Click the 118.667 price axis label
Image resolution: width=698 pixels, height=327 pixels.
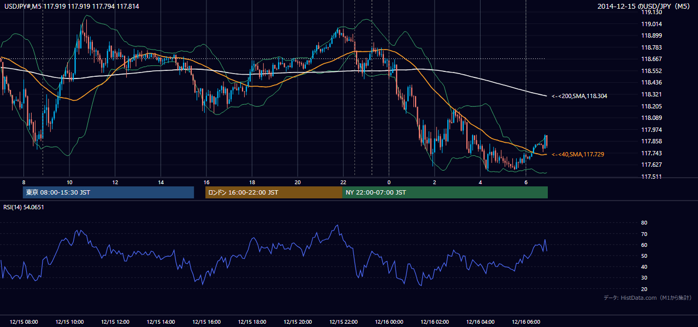651,59
